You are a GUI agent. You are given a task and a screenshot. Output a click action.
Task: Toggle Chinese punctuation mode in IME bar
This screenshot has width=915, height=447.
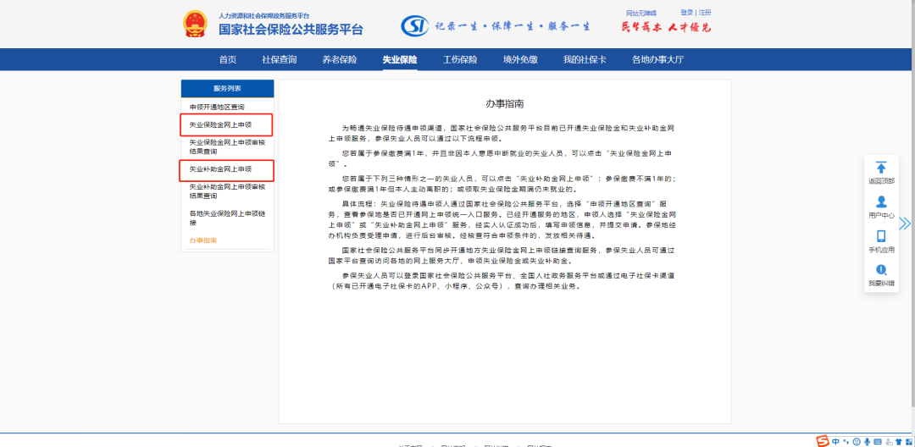846,441
